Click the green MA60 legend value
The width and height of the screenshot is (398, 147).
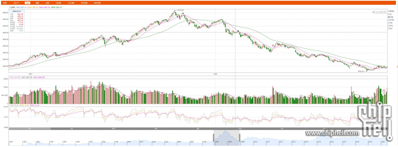pyautogui.click(x=56, y=7)
